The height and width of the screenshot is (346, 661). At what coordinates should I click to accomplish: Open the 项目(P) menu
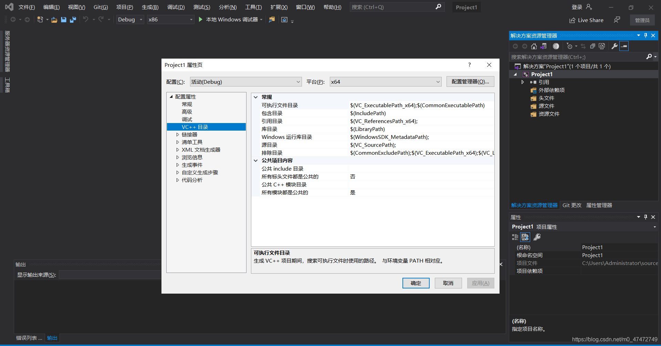pyautogui.click(x=125, y=7)
